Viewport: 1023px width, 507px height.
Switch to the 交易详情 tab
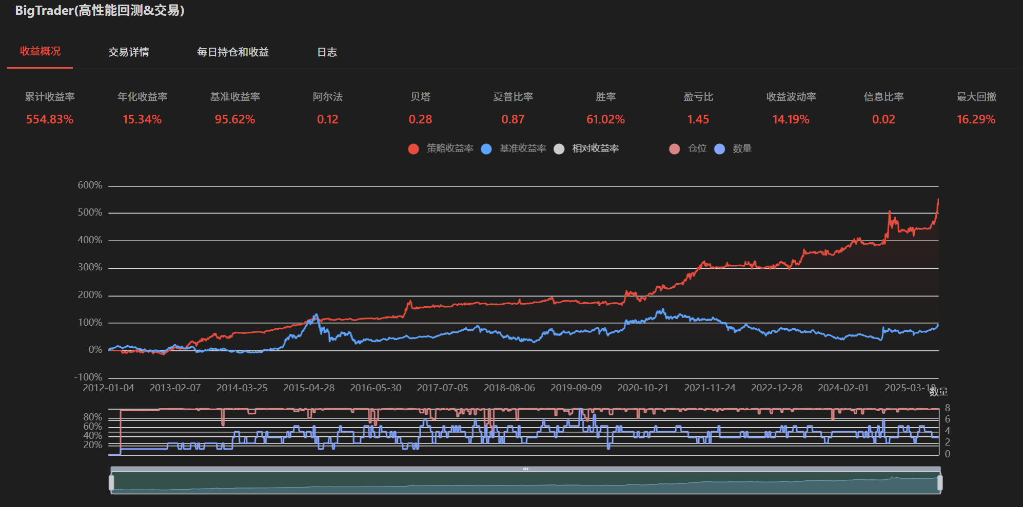pyautogui.click(x=128, y=52)
